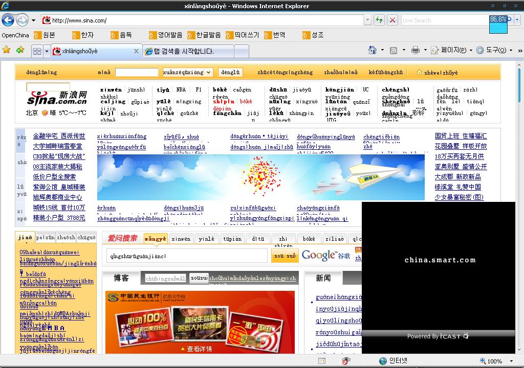
Task: Click the dēnglù login button
Action: tap(230, 72)
